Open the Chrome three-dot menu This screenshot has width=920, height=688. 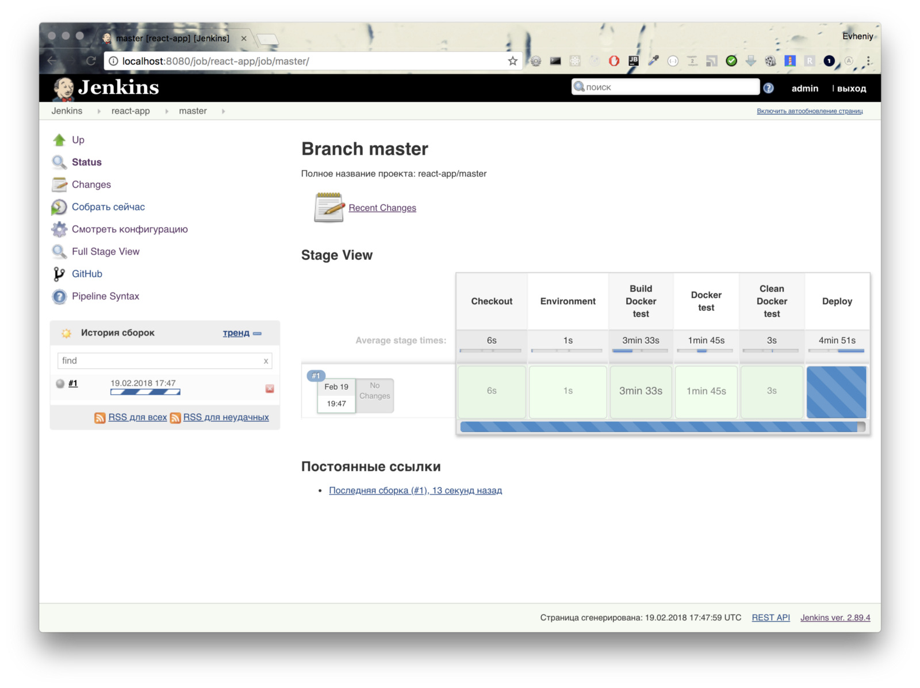(x=869, y=61)
